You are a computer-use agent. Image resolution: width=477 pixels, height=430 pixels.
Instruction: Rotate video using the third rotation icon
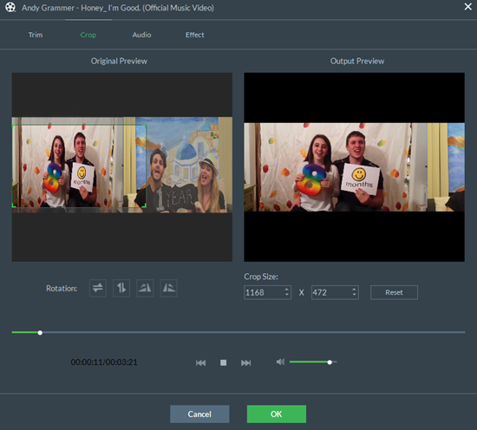pyautogui.click(x=145, y=288)
